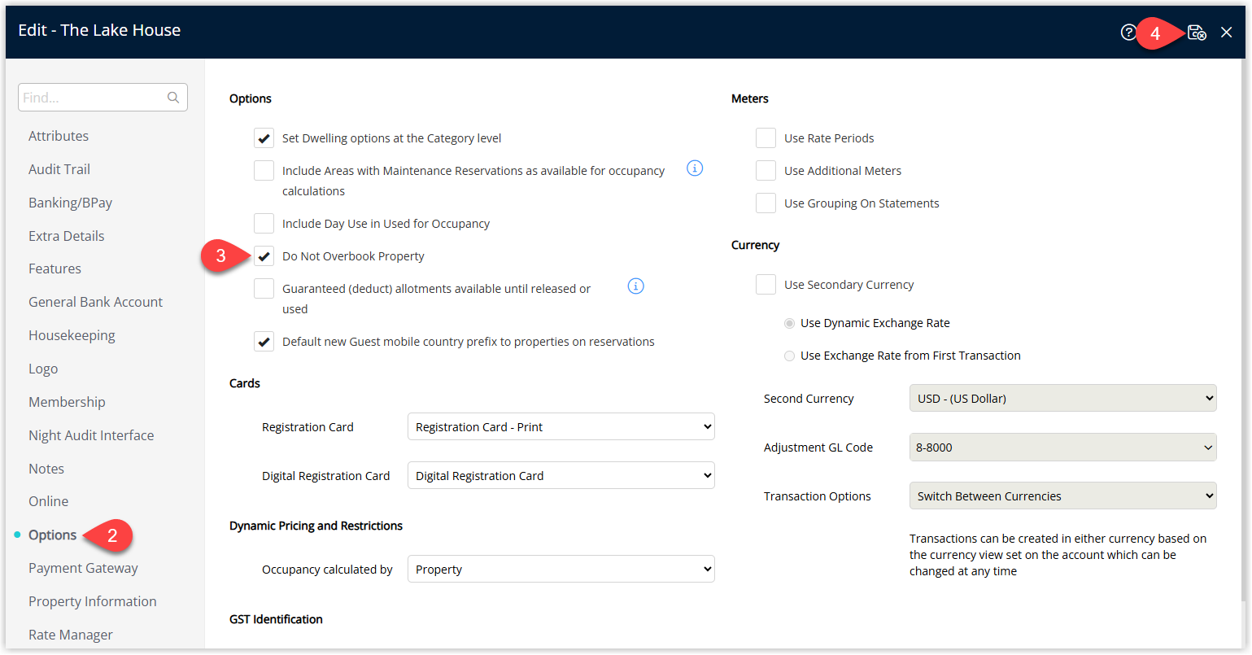Untick Do Not Overbook Property checkbox

pyautogui.click(x=264, y=256)
